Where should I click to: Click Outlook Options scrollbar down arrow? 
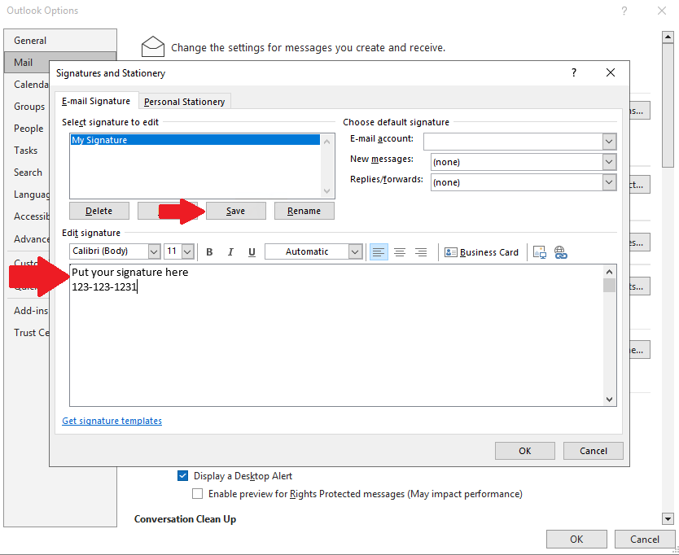(668, 518)
